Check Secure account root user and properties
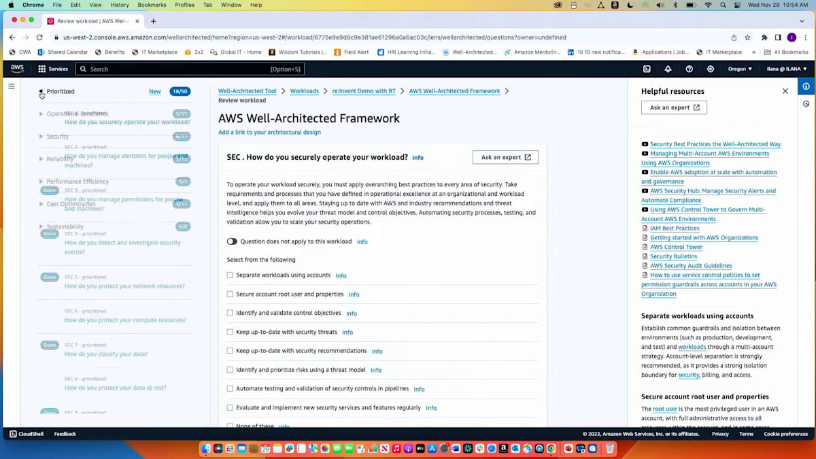This screenshot has height=459, width=816. click(x=230, y=294)
